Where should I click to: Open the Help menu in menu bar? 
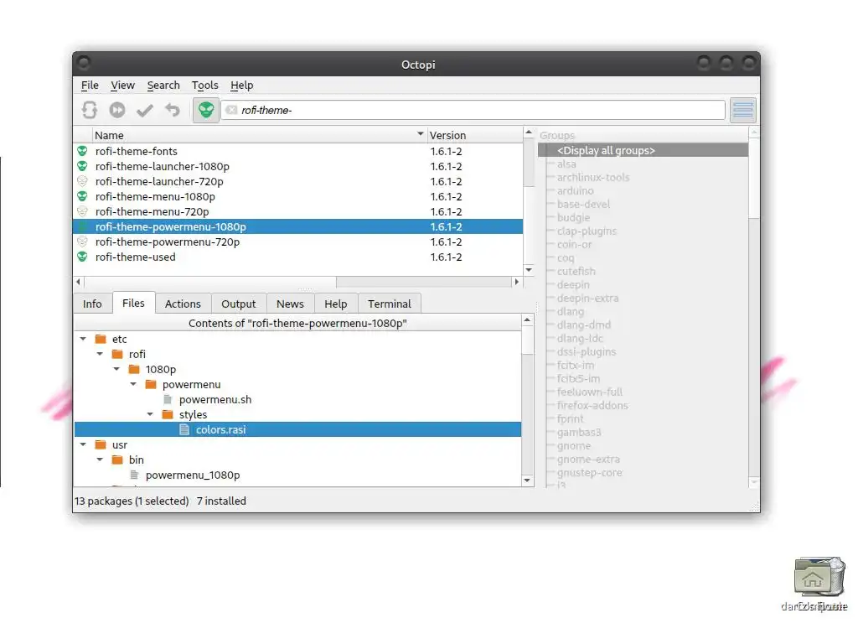click(x=241, y=85)
